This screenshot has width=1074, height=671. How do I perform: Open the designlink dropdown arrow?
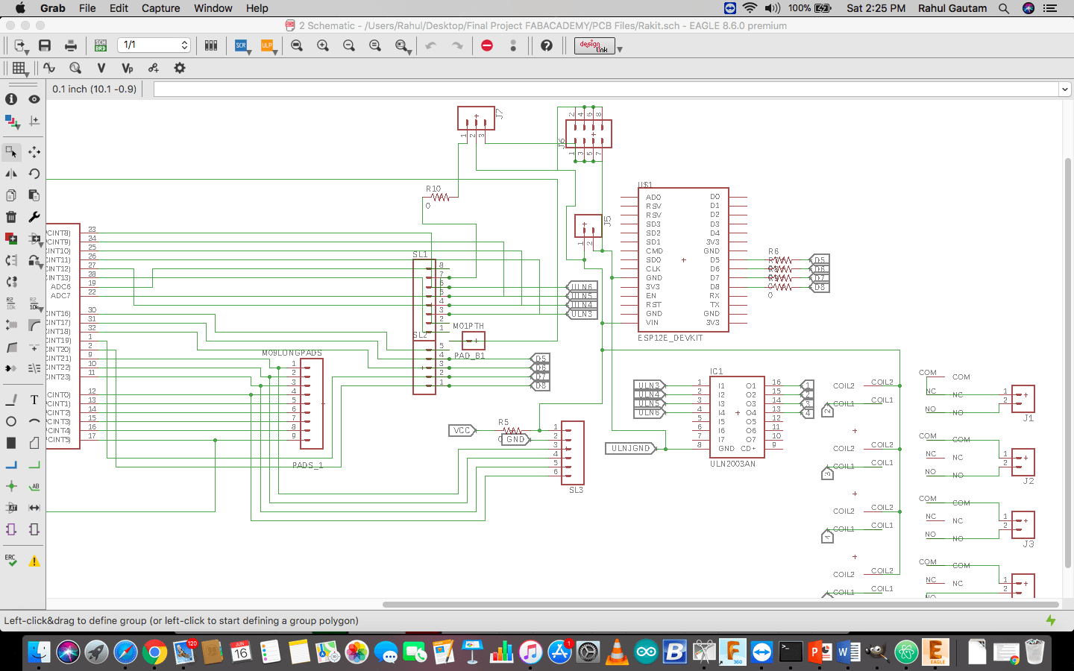620,50
